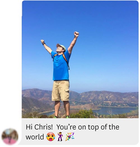
Task: Click the dancing man emoji
Action: (x=60, y=137)
